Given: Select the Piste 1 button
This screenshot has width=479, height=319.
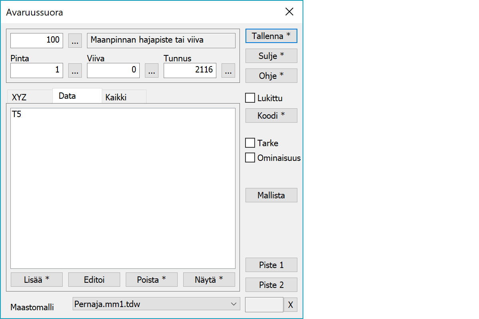Looking at the screenshot, I should (271, 265).
